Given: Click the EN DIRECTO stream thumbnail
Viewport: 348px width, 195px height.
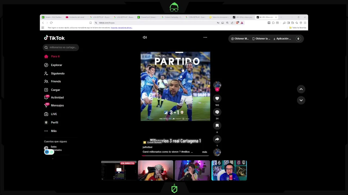Looking at the screenshot, I should pos(119,170).
